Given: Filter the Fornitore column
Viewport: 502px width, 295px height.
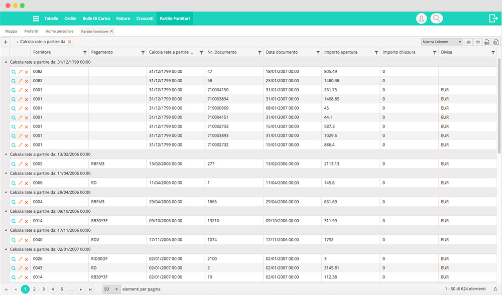Looking at the screenshot, I should coord(85,53).
